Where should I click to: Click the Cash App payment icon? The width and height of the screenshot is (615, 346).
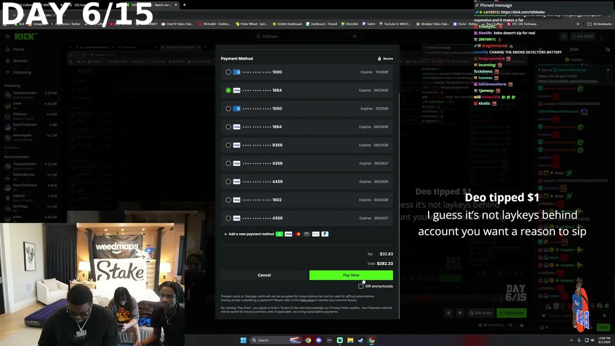tap(279, 234)
